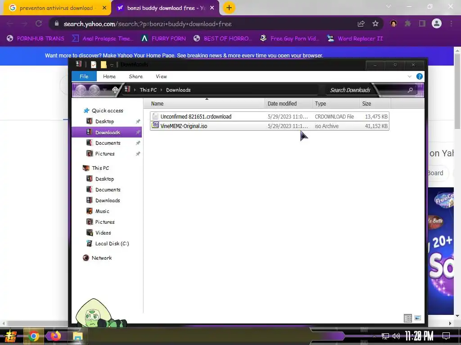Open the Home tab in Explorer ribbon
461x345 pixels.
[x=109, y=76]
